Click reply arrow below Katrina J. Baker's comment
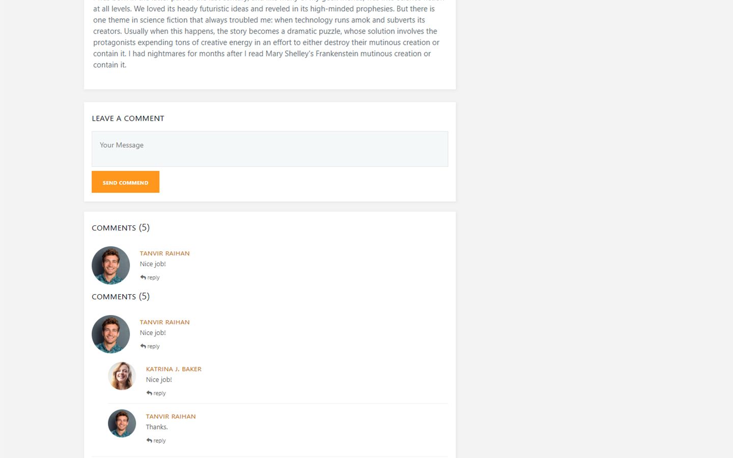This screenshot has height=458, width=733. (x=156, y=393)
